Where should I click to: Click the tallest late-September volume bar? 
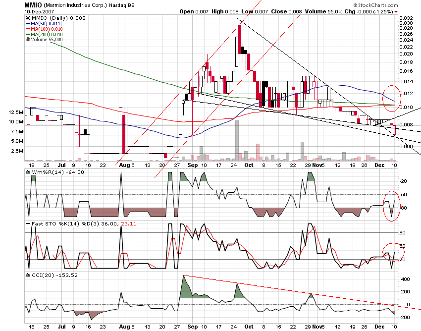point(237,141)
